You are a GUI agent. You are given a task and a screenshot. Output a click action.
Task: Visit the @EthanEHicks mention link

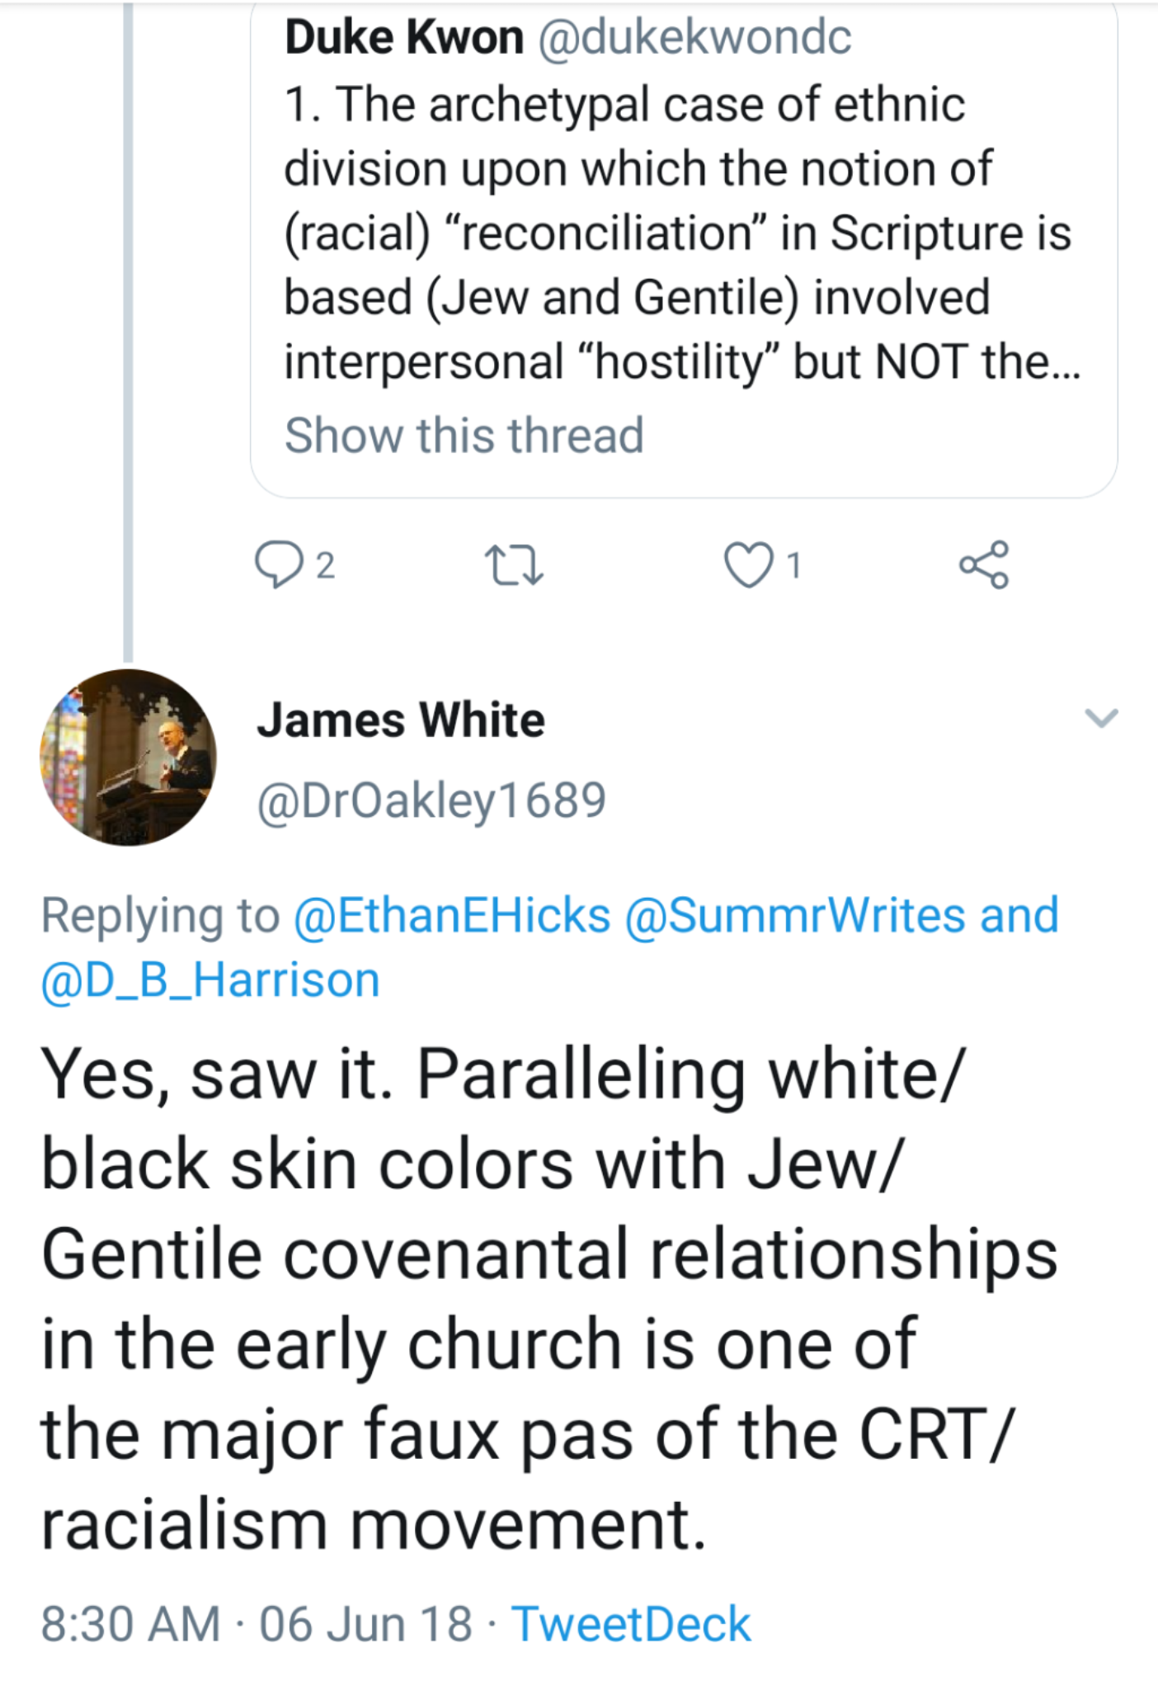452,915
